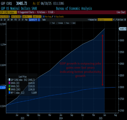Activate the Track crosshair tool
Screen dimensions: 127x120
tap(52, 23)
